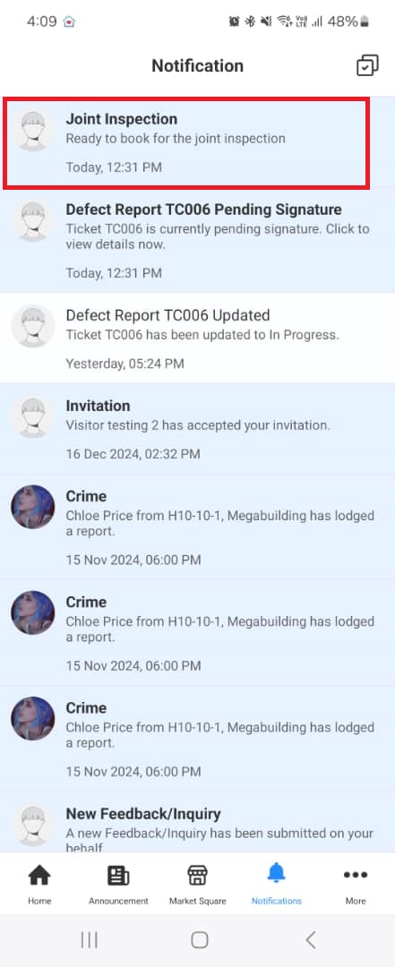395x967 pixels.
Task: Open Defect Report TC006 Pending Signature notification
Action: pos(197,240)
